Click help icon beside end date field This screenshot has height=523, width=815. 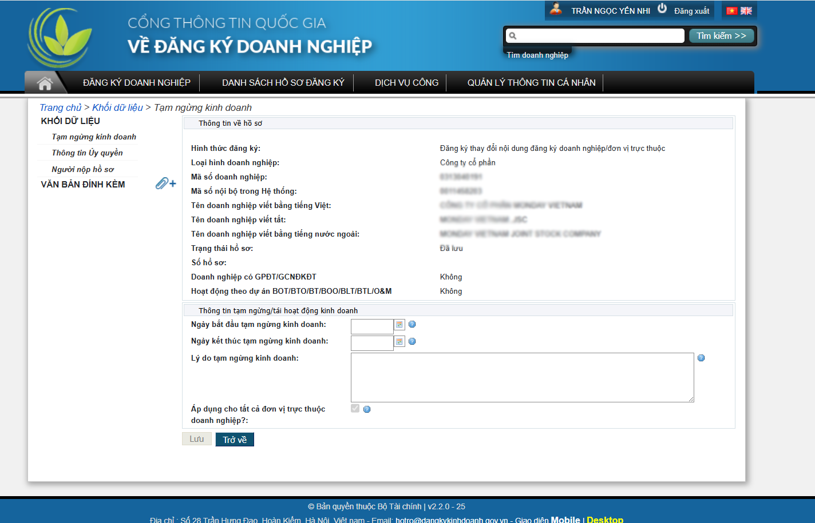pos(412,342)
